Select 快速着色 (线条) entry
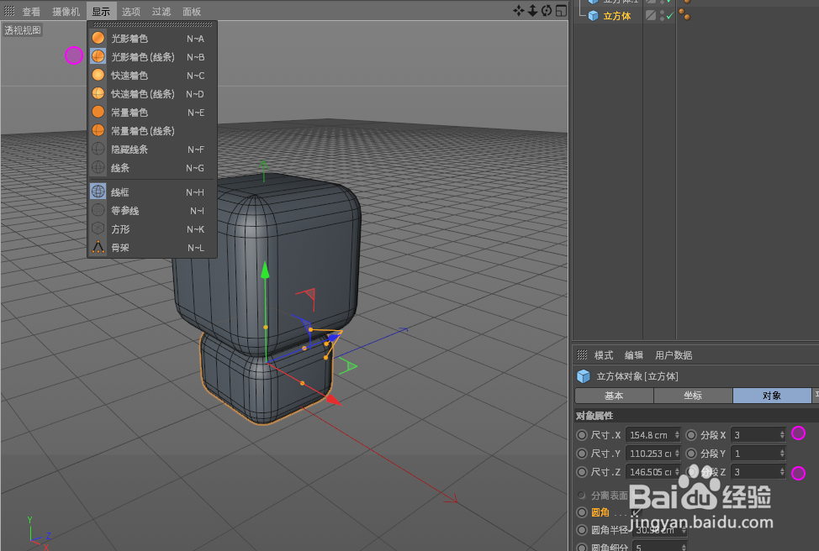The width and height of the screenshot is (819, 551). (152, 94)
